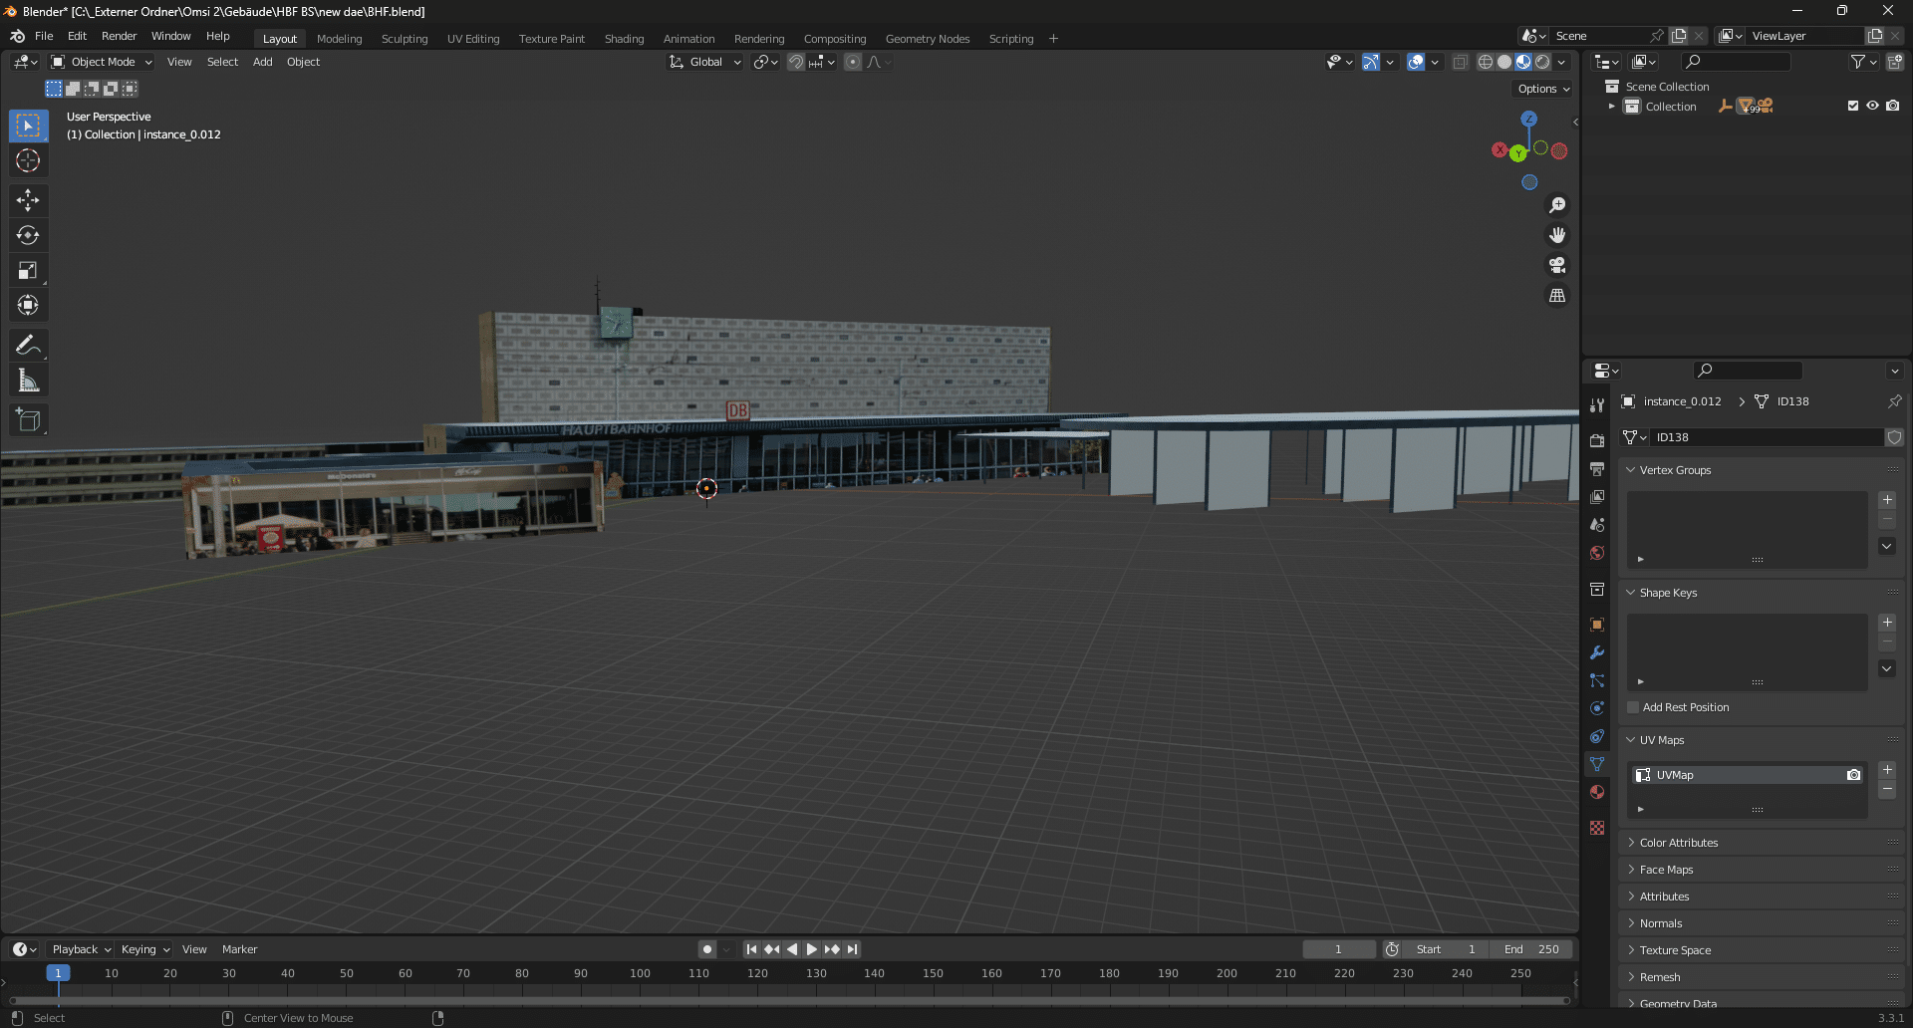Viewport: 1913px width, 1028px height.
Task: Click the Options button in viewport
Action: (x=1543, y=89)
